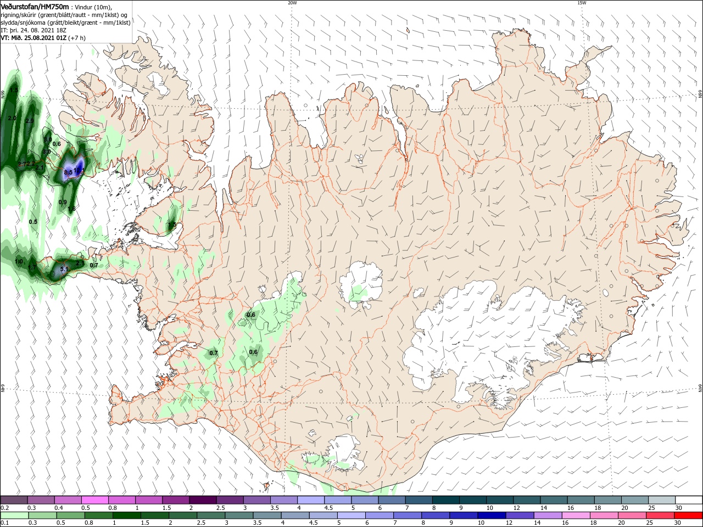The height and width of the screenshot is (527, 703).
Task: Click the 1.6 precipitation value on the map
Action: pyautogui.click(x=71, y=209)
